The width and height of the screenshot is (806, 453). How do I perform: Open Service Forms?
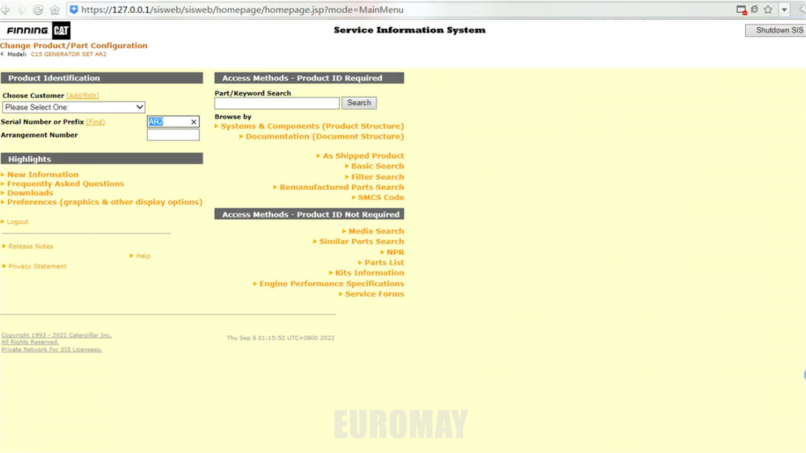pos(375,294)
